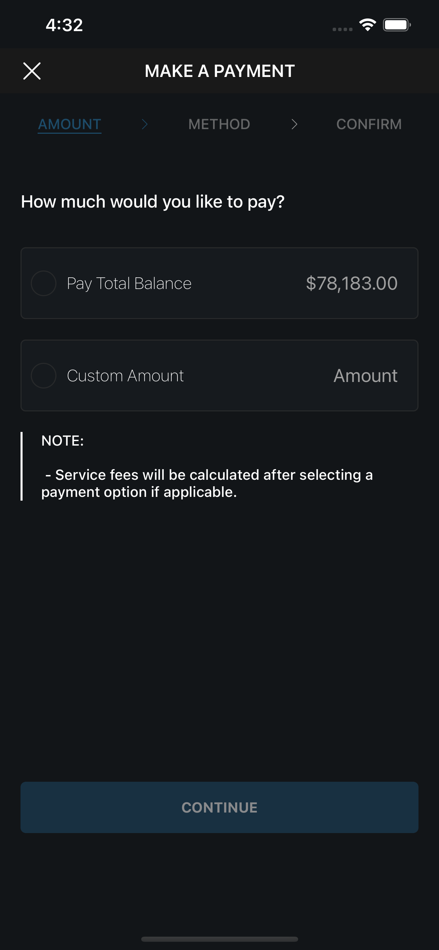Click chevron between Amount and Method

145,124
